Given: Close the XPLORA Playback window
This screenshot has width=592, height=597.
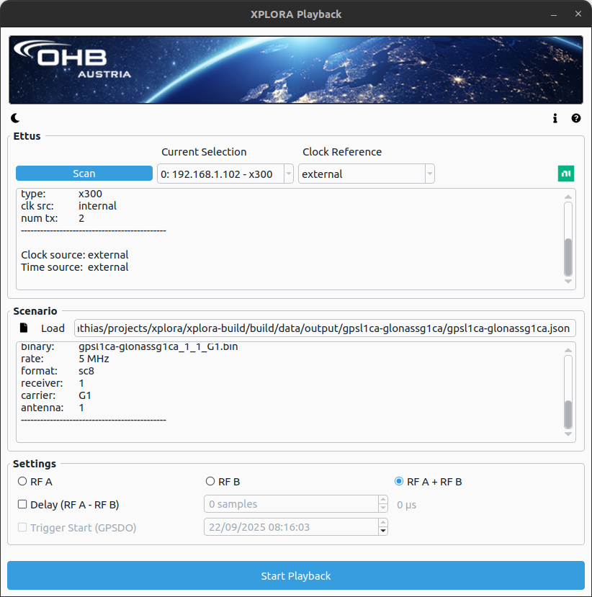Looking at the screenshot, I should pyautogui.click(x=577, y=14).
